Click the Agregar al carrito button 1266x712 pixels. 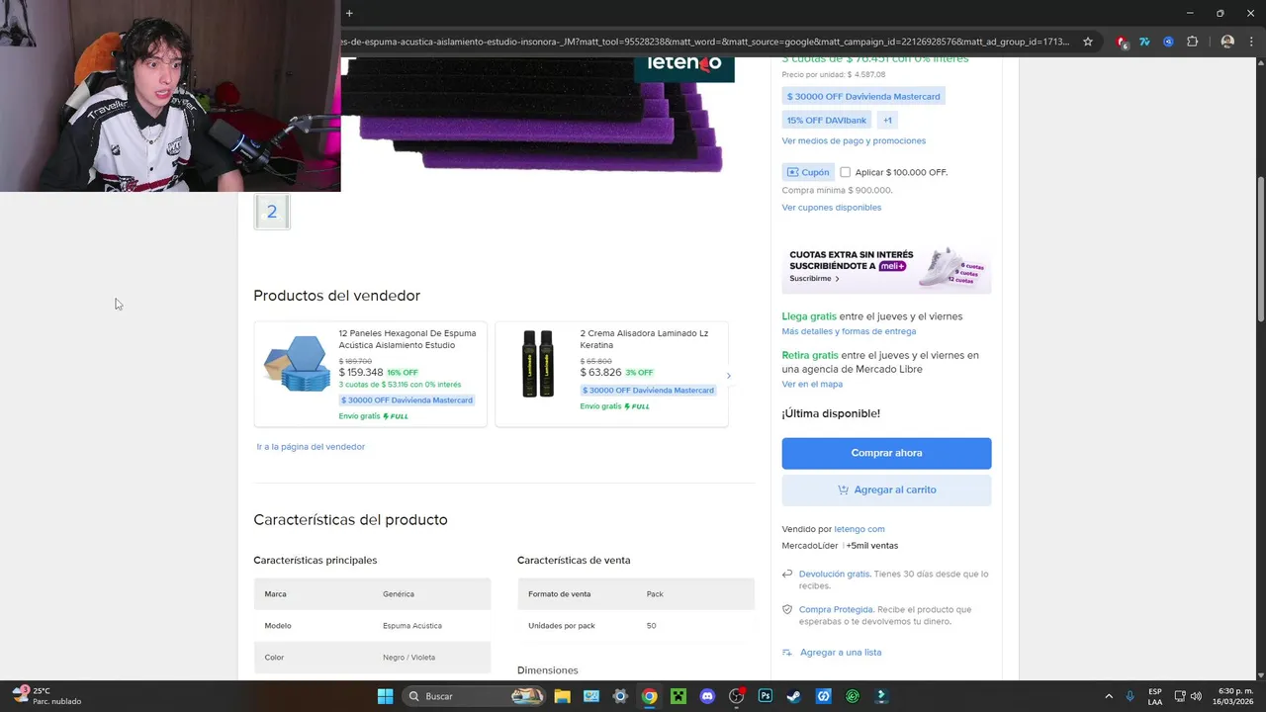pos(886,489)
